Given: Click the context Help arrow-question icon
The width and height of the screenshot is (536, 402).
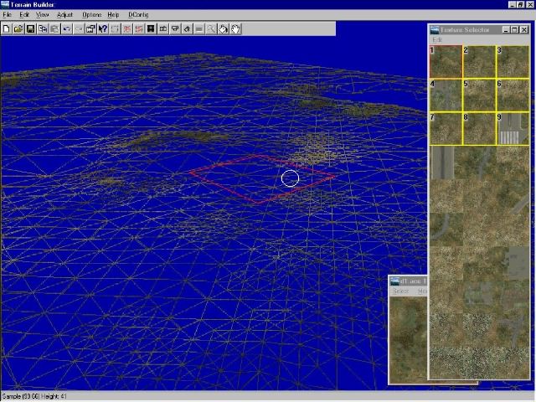Looking at the screenshot, I should (x=103, y=29).
